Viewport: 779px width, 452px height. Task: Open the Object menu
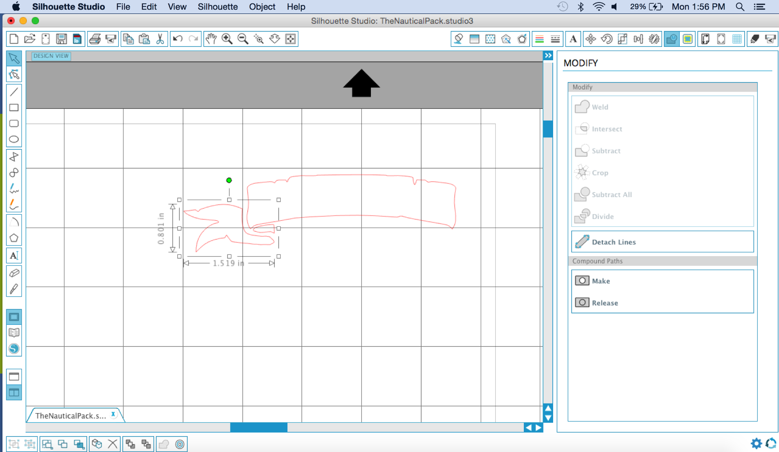coord(262,7)
